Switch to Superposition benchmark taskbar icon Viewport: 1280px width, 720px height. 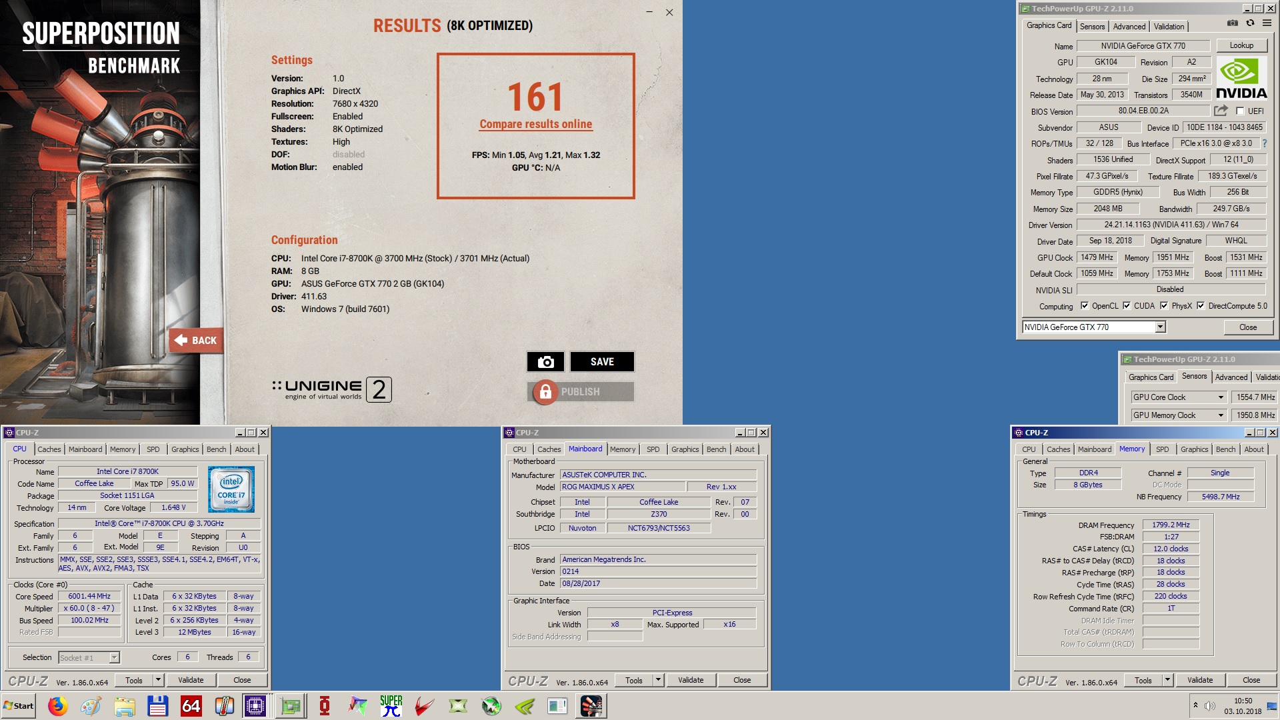[591, 706]
